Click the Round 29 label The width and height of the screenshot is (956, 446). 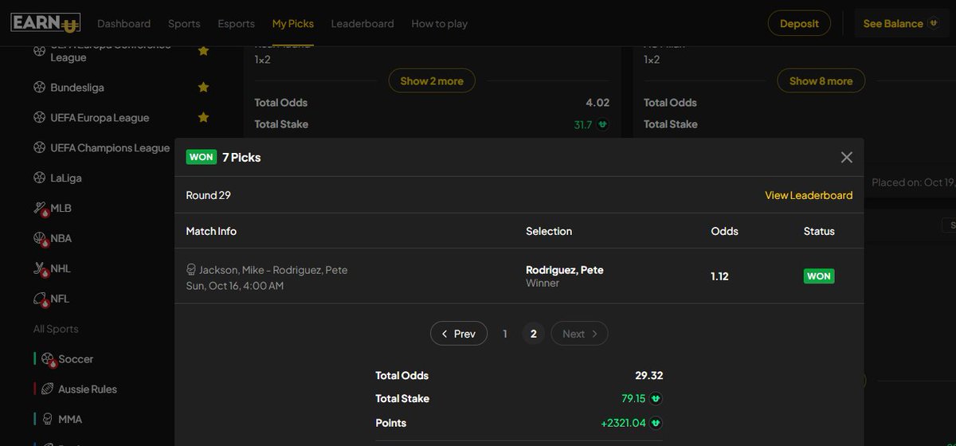pos(209,195)
